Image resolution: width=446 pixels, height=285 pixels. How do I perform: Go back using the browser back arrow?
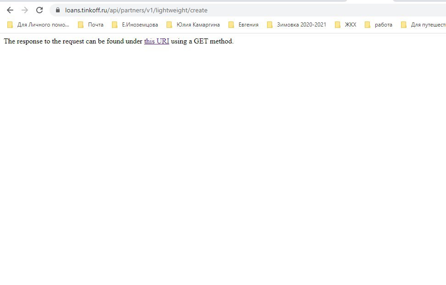coord(10,10)
